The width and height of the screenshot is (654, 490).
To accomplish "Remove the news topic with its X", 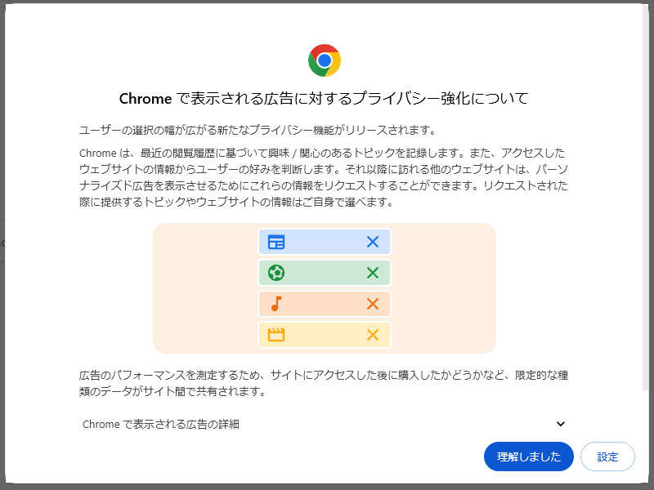I will pos(373,242).
